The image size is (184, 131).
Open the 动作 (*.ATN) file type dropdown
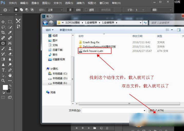(x=166, y=110)
